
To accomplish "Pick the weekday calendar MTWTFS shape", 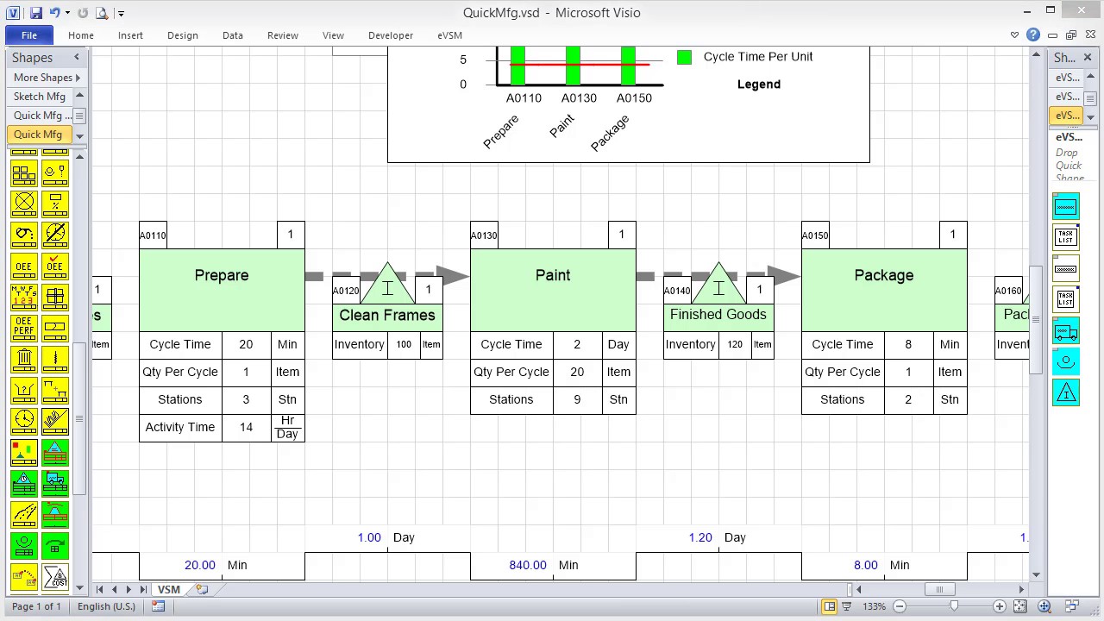I will pos(24,297).
